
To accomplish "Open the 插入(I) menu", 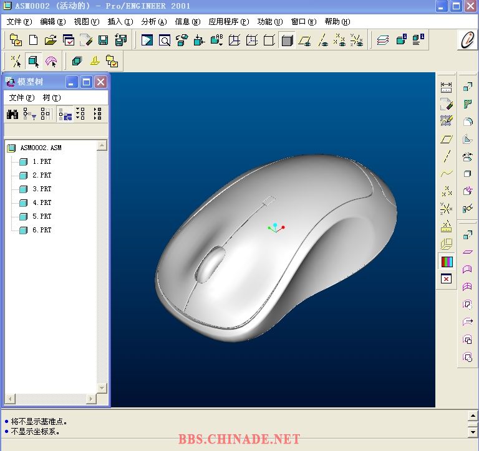I will click(120, 21).
